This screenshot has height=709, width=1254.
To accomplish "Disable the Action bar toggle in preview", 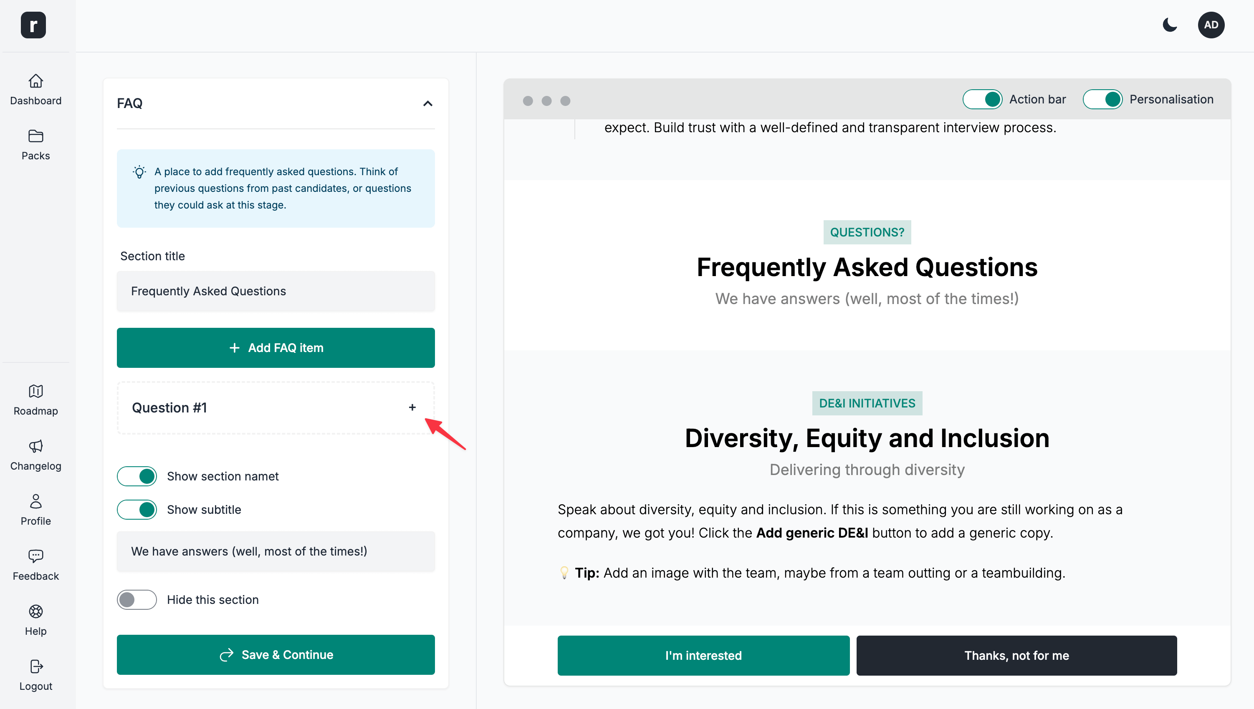I will click(982, 99).
